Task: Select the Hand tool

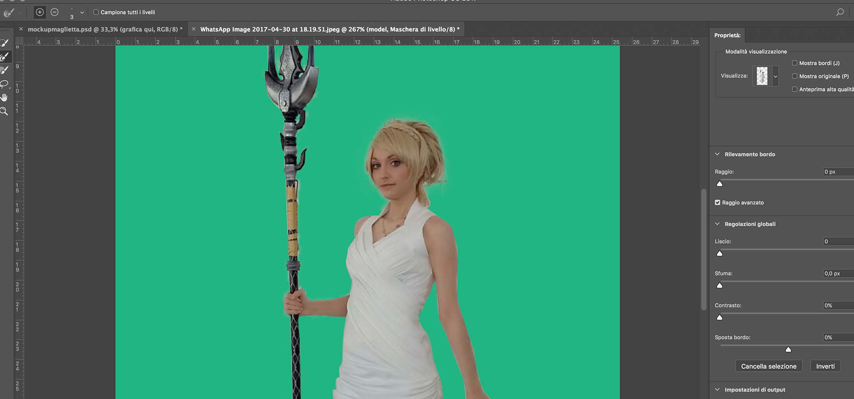Action: click(x=4, y=97)
